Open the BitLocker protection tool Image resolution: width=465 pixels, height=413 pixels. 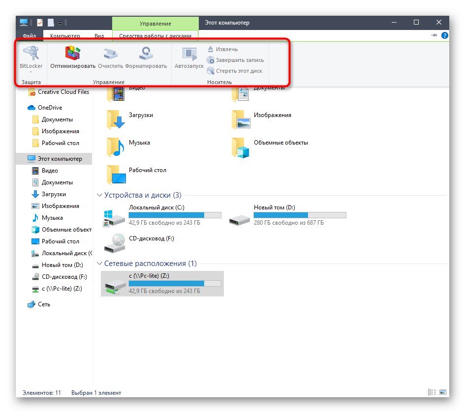click(31, 58)
